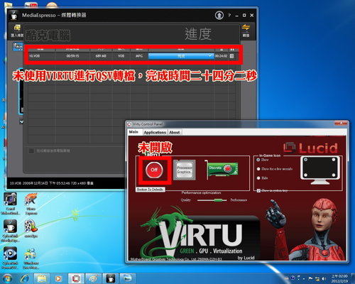Open the CyberLink PowerDVD desktop shortcut
The image size is (355, 284).
pyautogui.click(x=10, y=258)
